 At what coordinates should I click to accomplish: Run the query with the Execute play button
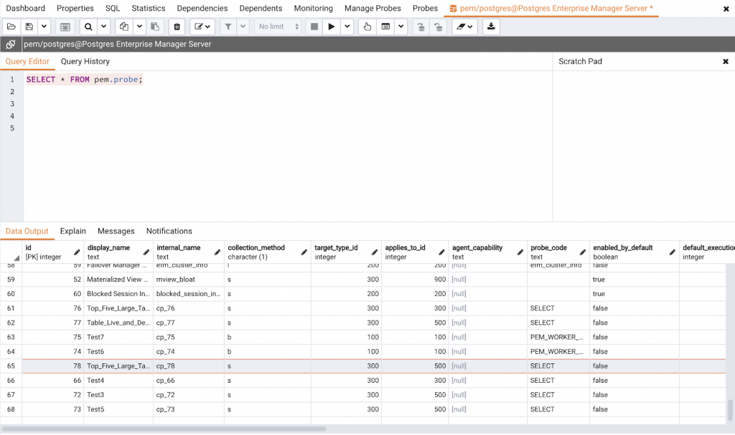(331, 27)
